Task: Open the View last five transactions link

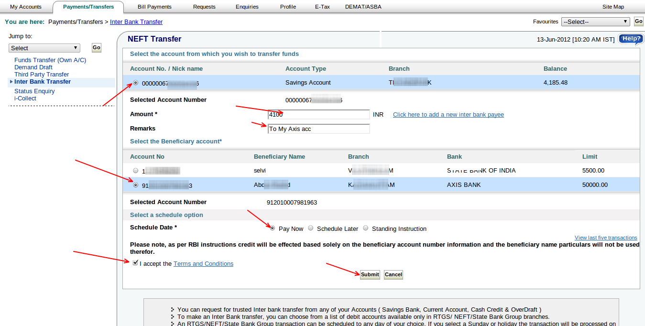Action: 606,238
